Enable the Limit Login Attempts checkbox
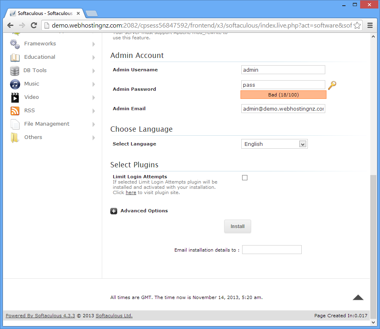380x329 pixels. (245, 177)
